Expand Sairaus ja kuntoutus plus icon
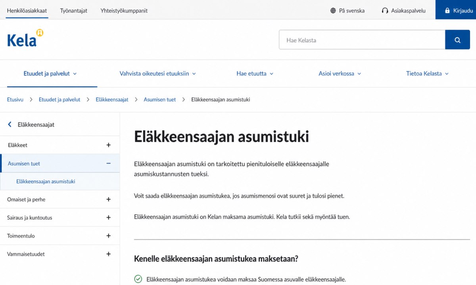476x285 pixels. point(108,218)
